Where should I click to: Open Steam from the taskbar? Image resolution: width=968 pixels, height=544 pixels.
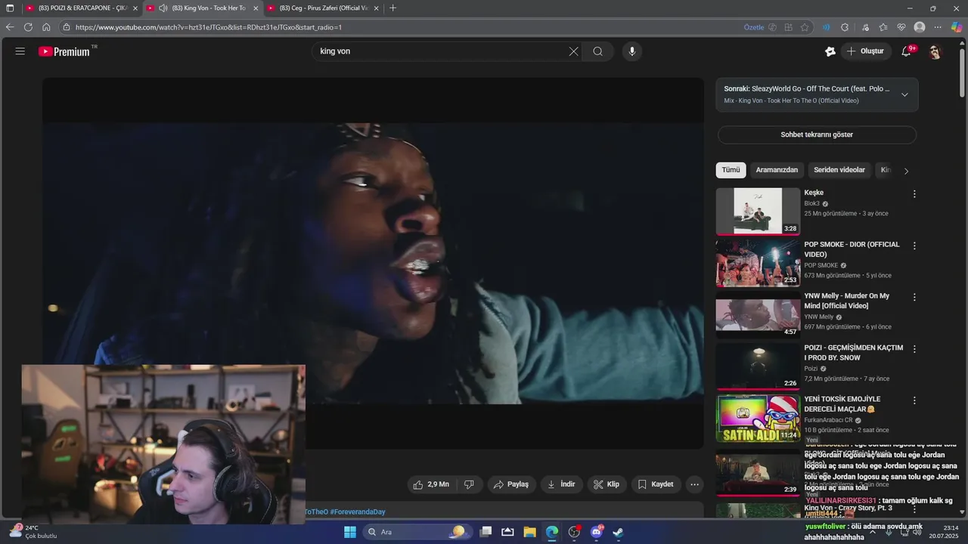[x=618, y=532]
